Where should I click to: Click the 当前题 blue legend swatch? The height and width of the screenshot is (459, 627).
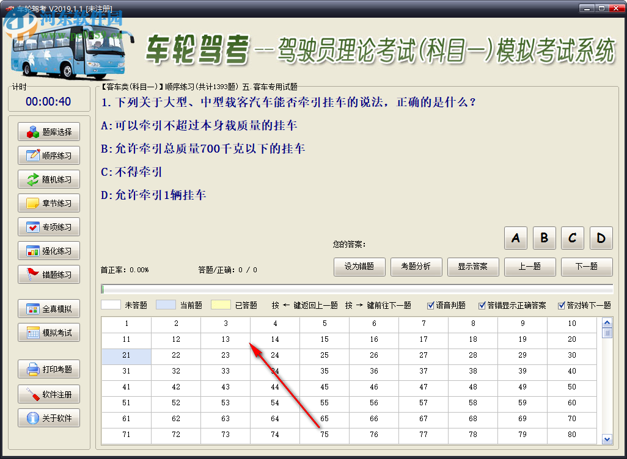tap(166, 305)
